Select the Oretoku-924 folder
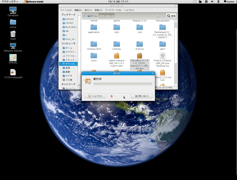The image size is (237, 180). pyautogui.click(x=94, y=46)
